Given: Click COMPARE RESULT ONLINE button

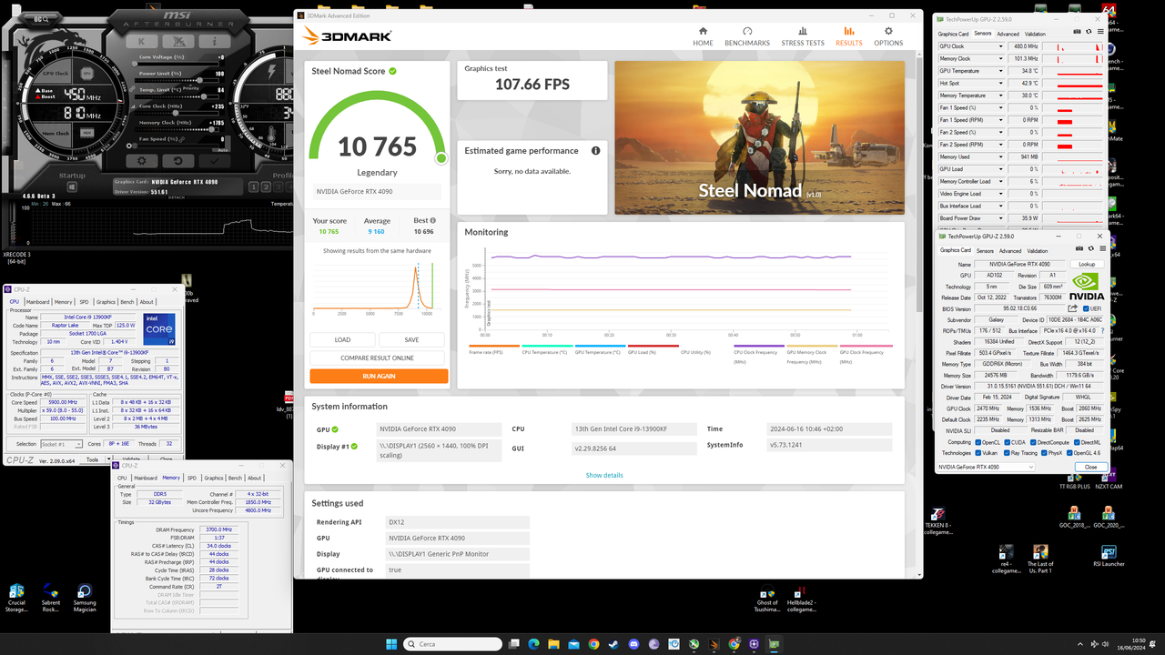Looking at the screenshot, I should 378,358.
